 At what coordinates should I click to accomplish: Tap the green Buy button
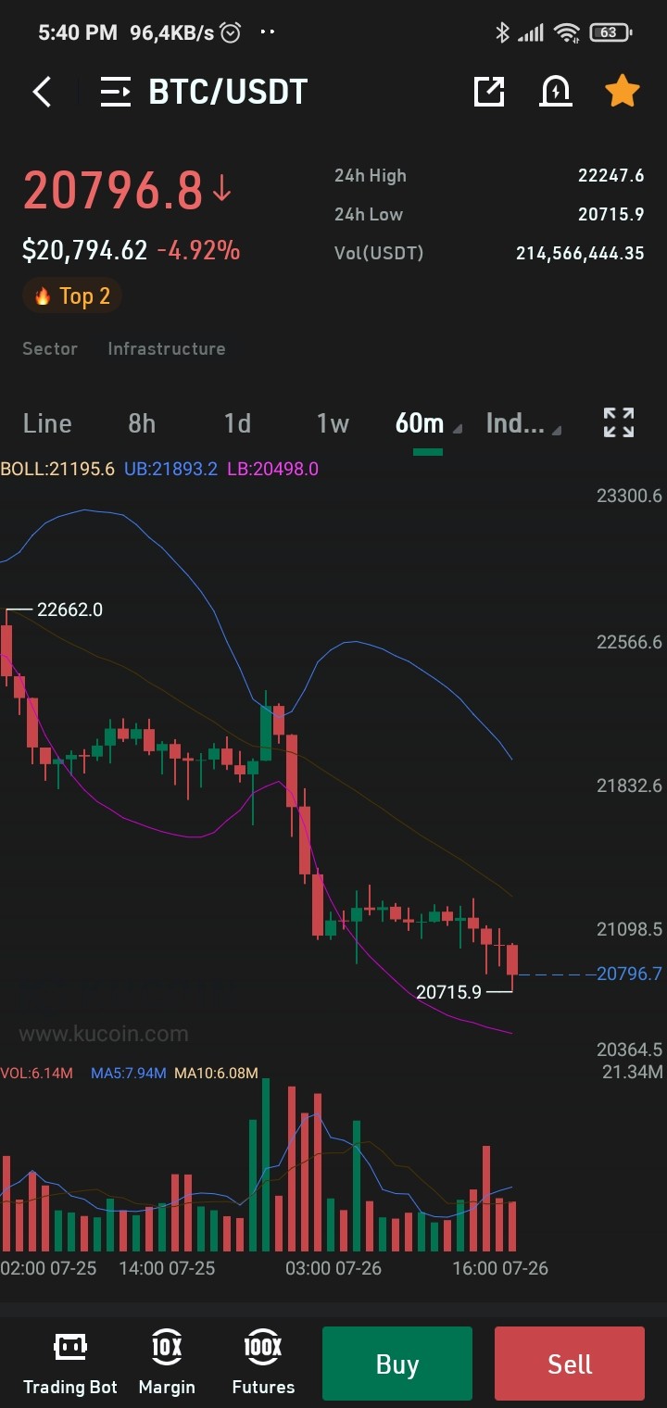coord(397,1364)
